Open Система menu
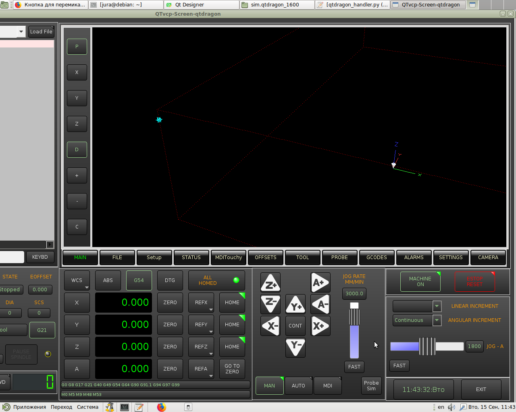This screenshot has height=412, width=516. (87, 407)
